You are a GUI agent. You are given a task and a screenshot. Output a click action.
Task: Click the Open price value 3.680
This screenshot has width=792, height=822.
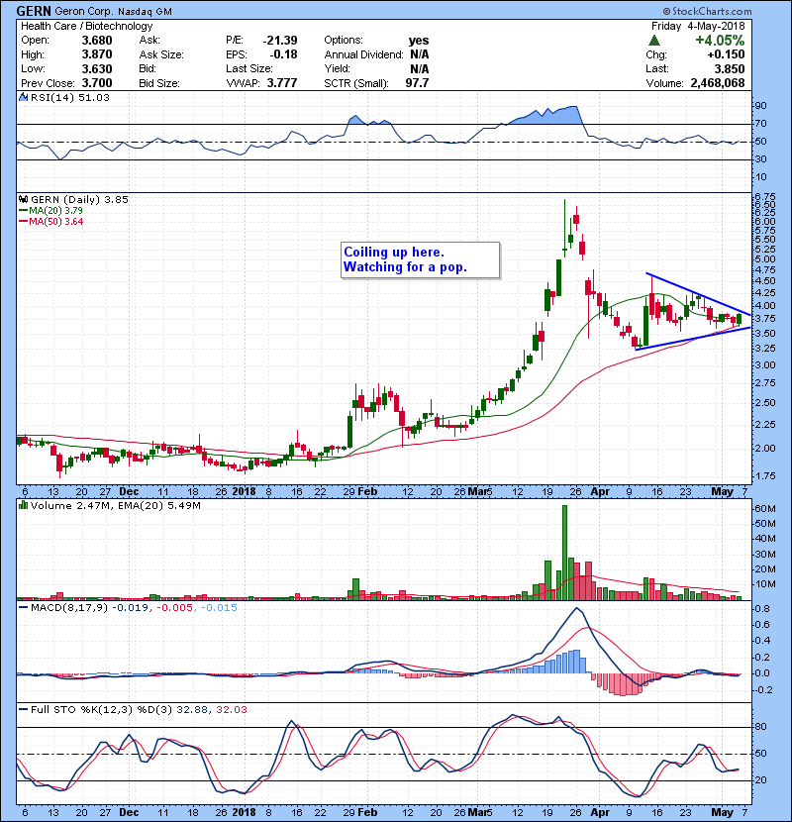click(x=97, y=41)
